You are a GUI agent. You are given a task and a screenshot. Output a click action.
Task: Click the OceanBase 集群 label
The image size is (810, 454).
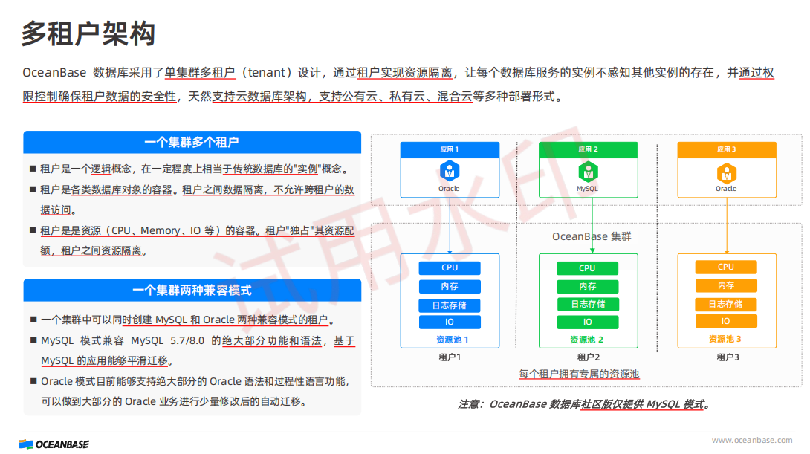click(592, 236)
